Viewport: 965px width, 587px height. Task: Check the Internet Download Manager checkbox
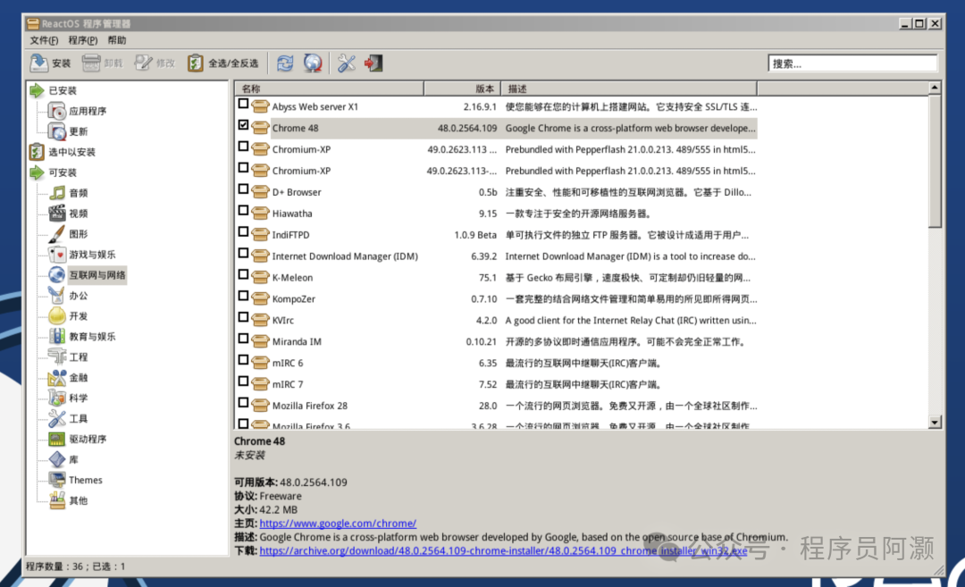tap(244, 253)
